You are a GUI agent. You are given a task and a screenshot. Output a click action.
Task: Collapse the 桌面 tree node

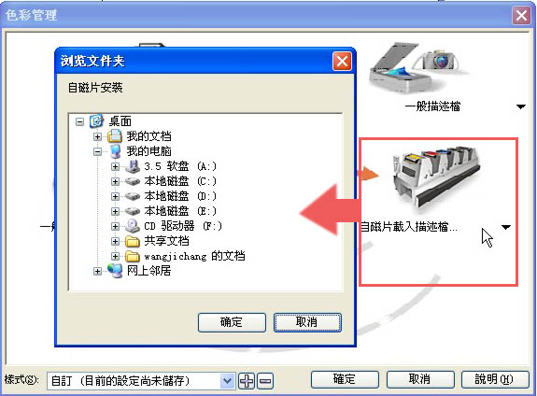click(79, 121)
